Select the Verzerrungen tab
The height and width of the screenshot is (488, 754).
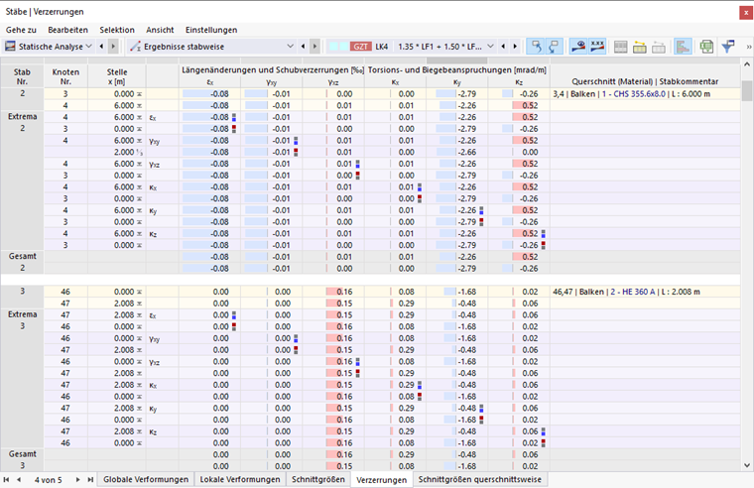point(381,480)
